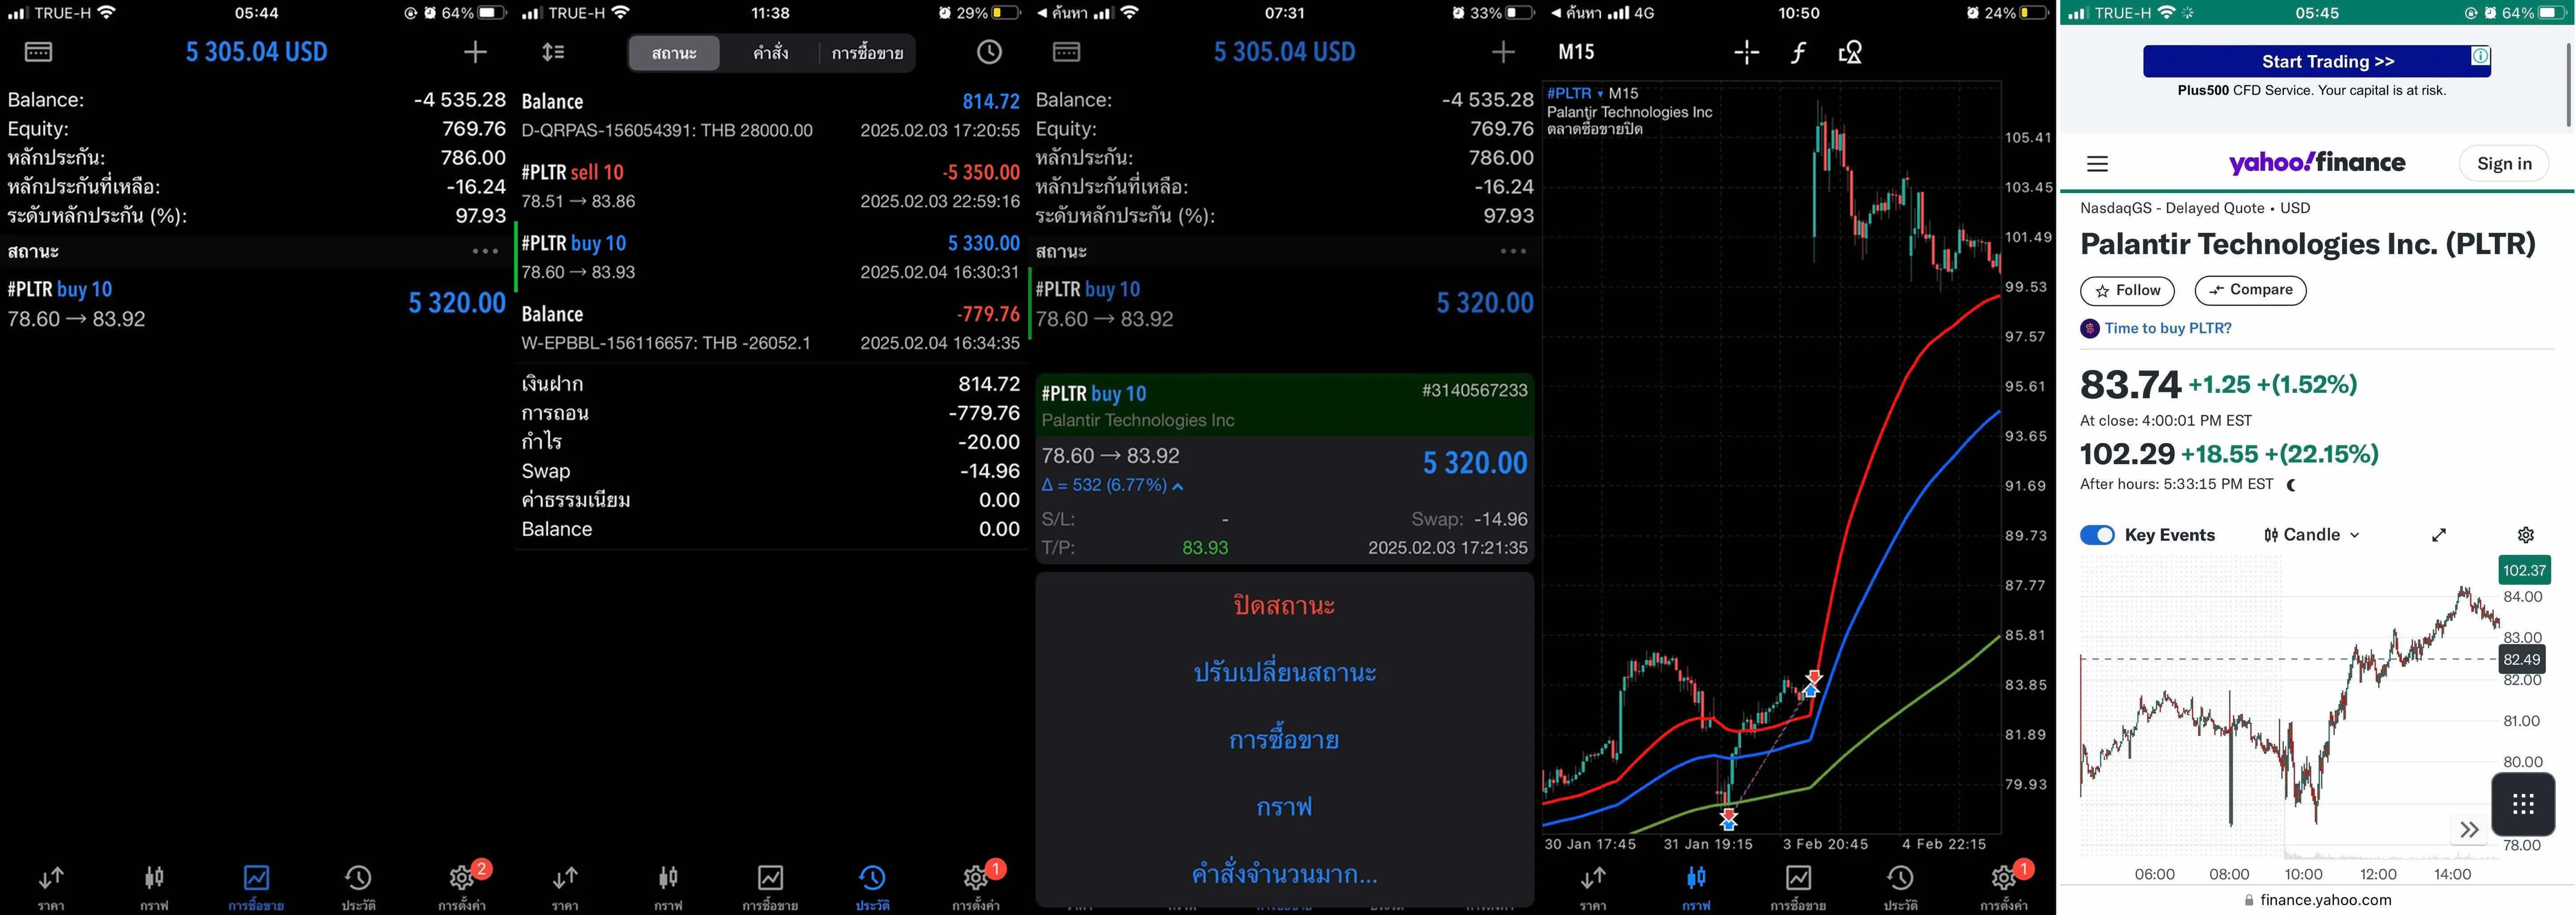Screen dimensions: 2576x915
Task: Tap the plus new-order icon in the 05:44 screen
Action: (475, 52)
